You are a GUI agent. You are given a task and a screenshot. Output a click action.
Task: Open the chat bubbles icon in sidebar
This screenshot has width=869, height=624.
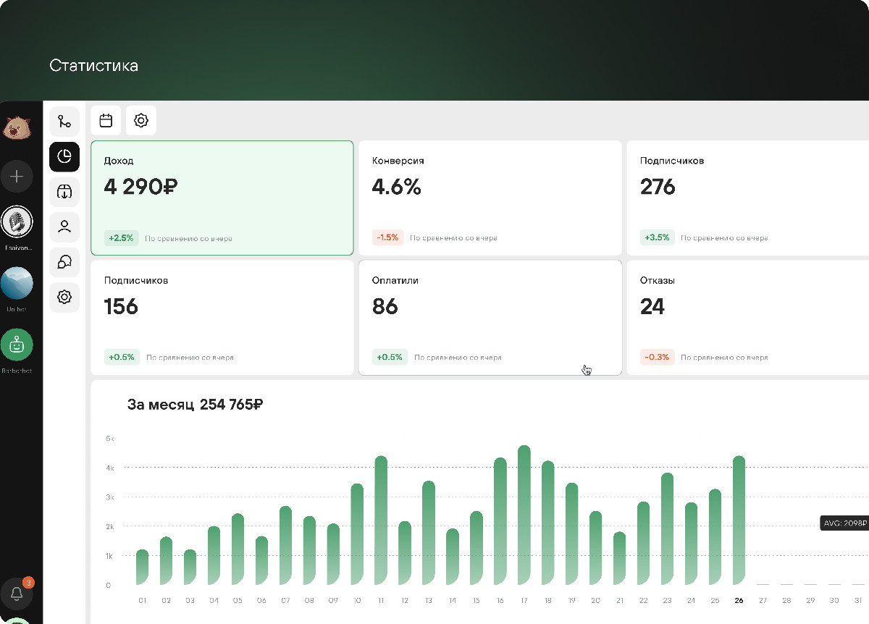coord(64,262)
